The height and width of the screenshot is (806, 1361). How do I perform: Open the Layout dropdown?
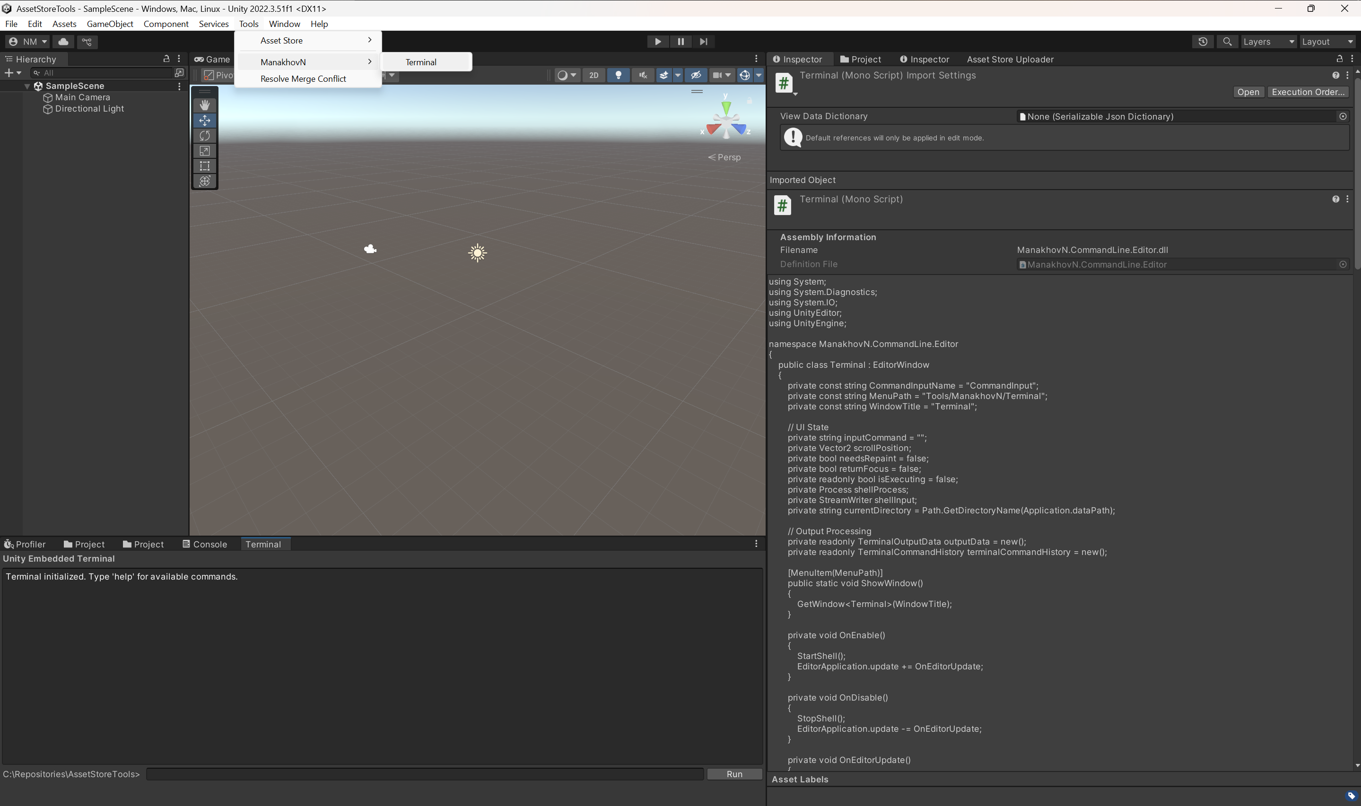pos(1327,41)
